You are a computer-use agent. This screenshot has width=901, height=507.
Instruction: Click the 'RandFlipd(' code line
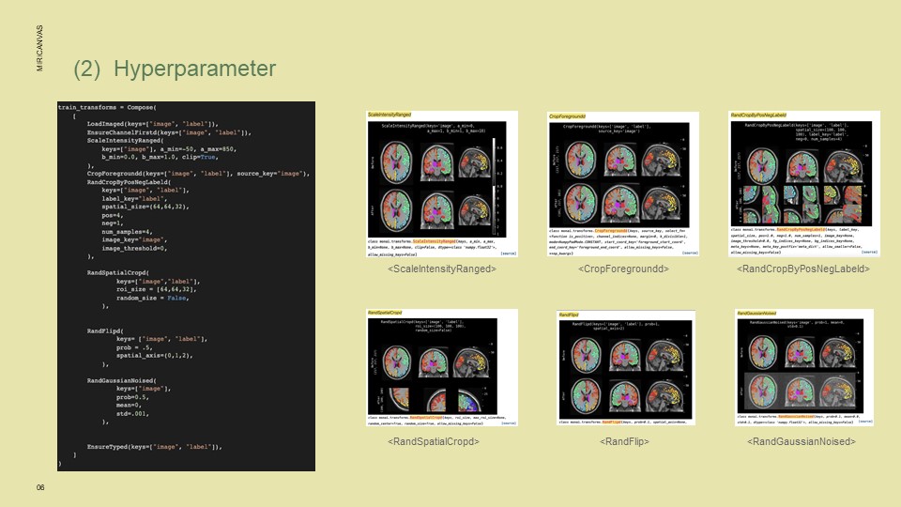[105, 331]
